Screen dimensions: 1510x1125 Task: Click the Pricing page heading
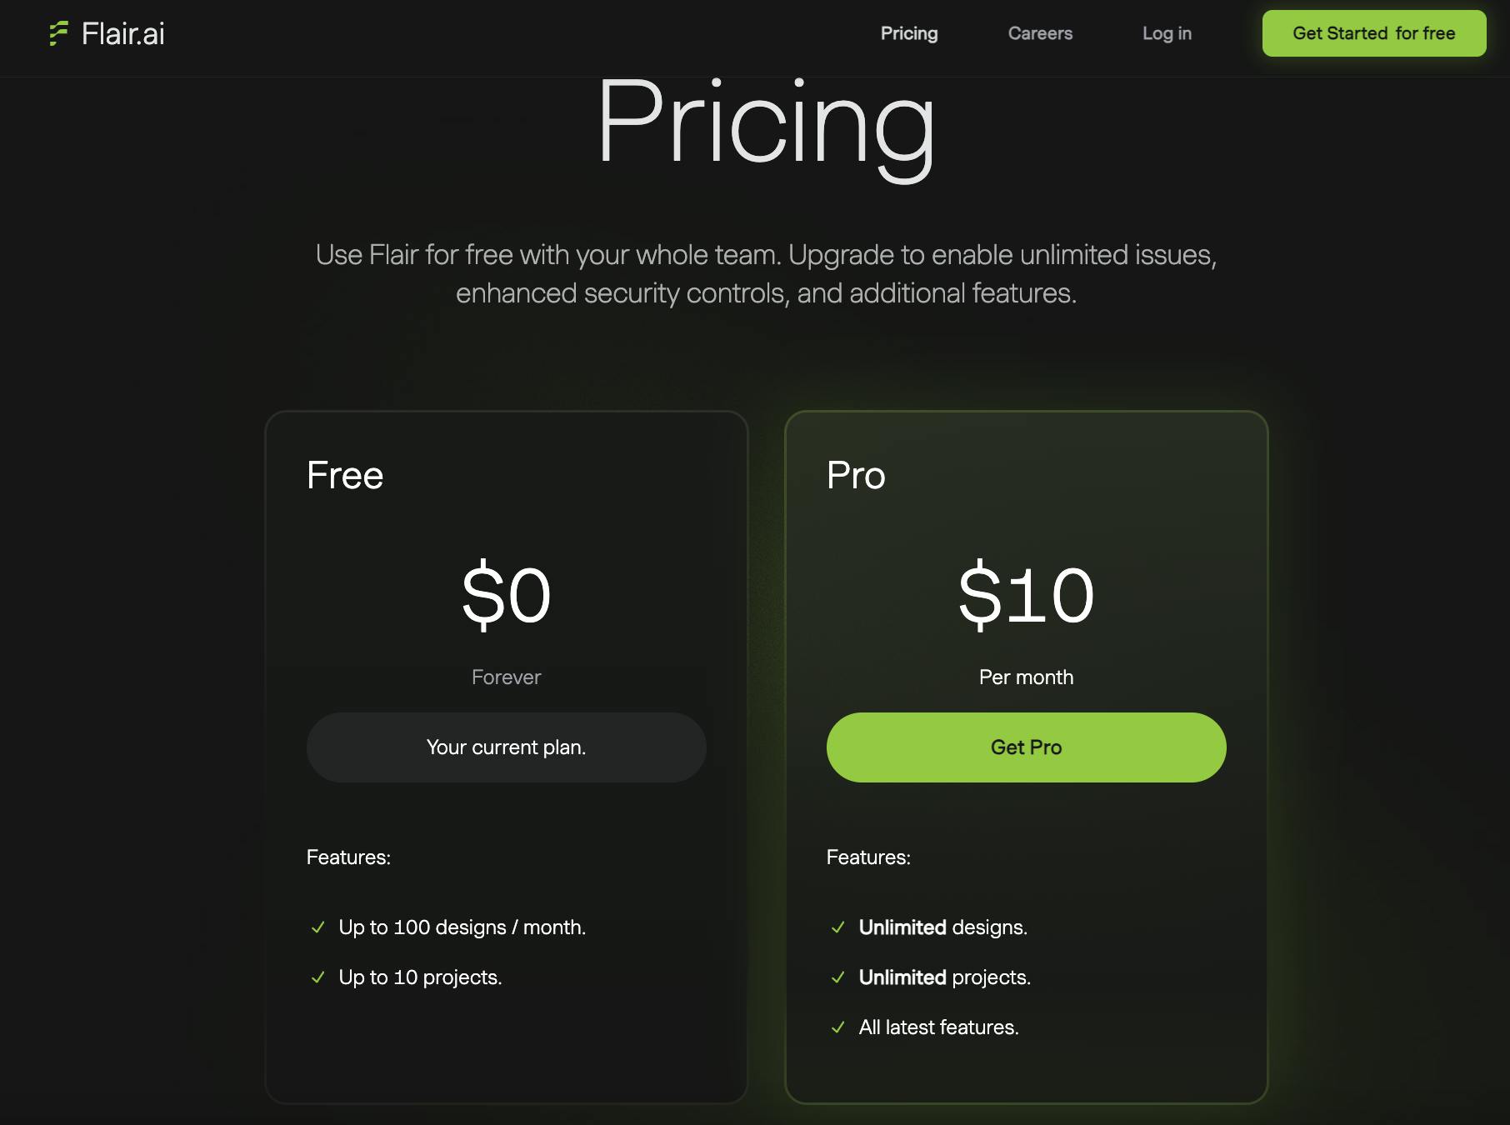[766, 125]
